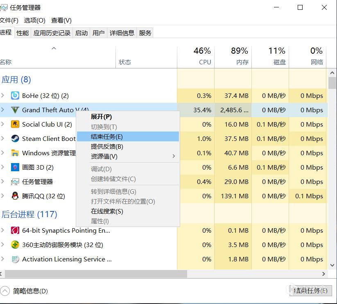337x304 pixels.
Task: Open the 查看(V) menu
Action: tap(61, 20)
